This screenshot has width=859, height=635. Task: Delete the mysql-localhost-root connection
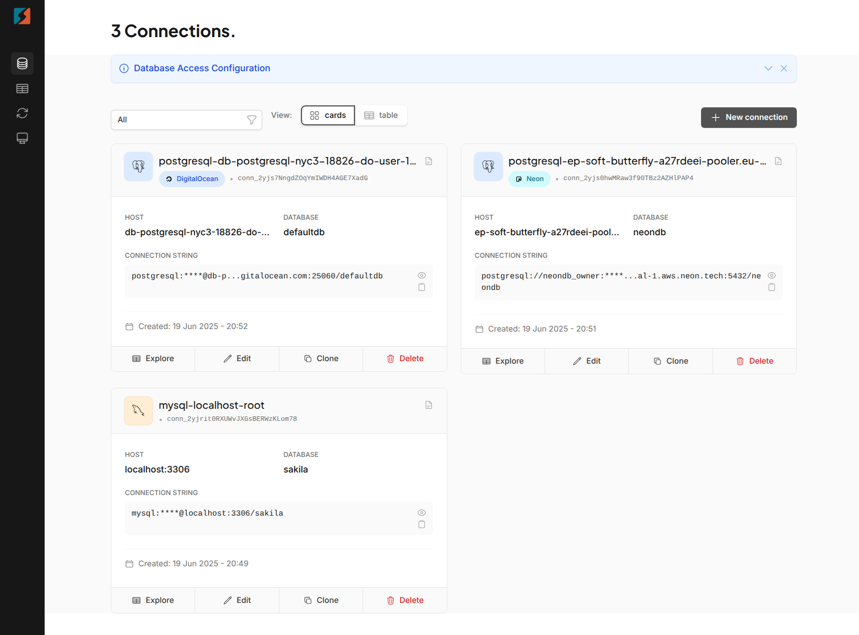click(x=405, y=600)
